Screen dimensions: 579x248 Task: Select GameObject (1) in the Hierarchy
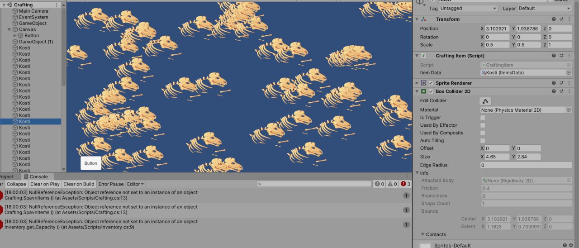[36, 42]
